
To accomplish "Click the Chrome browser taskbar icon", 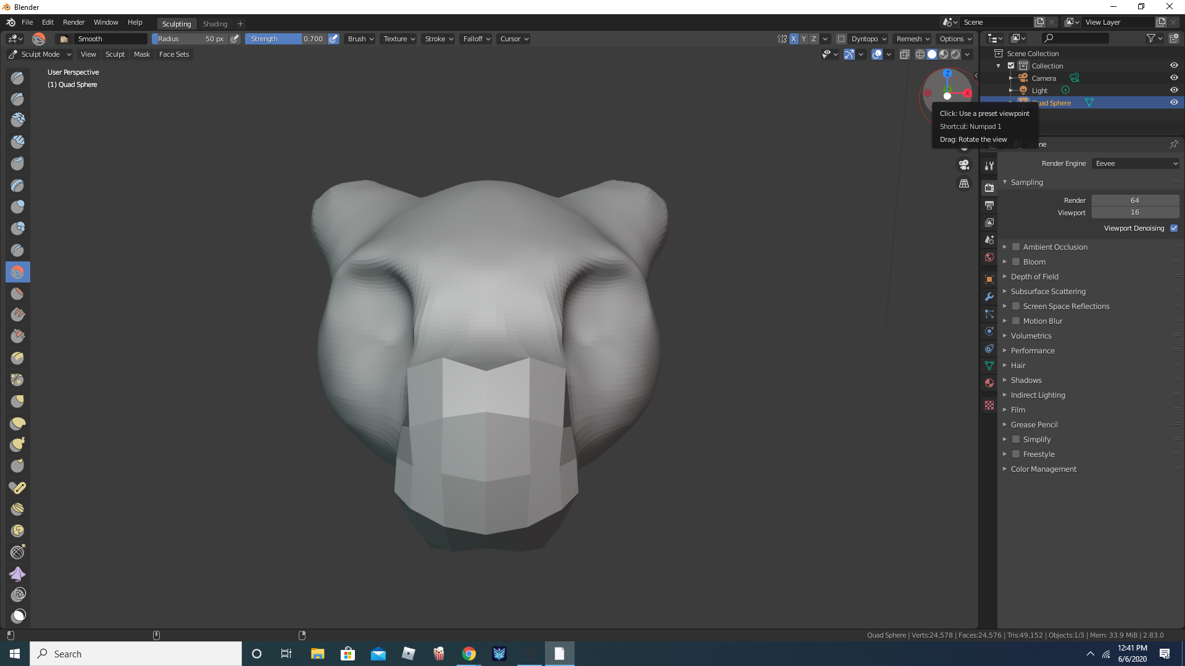I will [x=469, y=653].
